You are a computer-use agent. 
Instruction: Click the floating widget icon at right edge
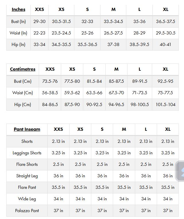click(x=181, y=171)
